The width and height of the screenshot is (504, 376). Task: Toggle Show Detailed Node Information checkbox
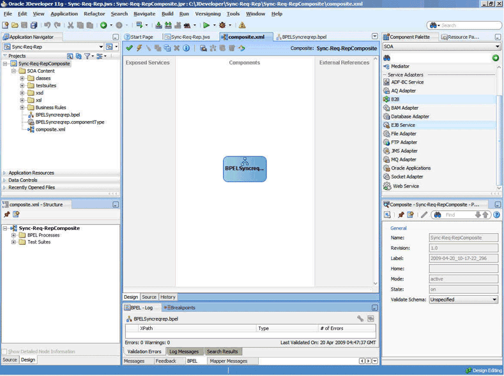pos(5,351)
